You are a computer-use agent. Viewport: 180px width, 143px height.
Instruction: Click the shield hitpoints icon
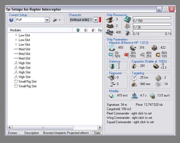pos(112,48)
